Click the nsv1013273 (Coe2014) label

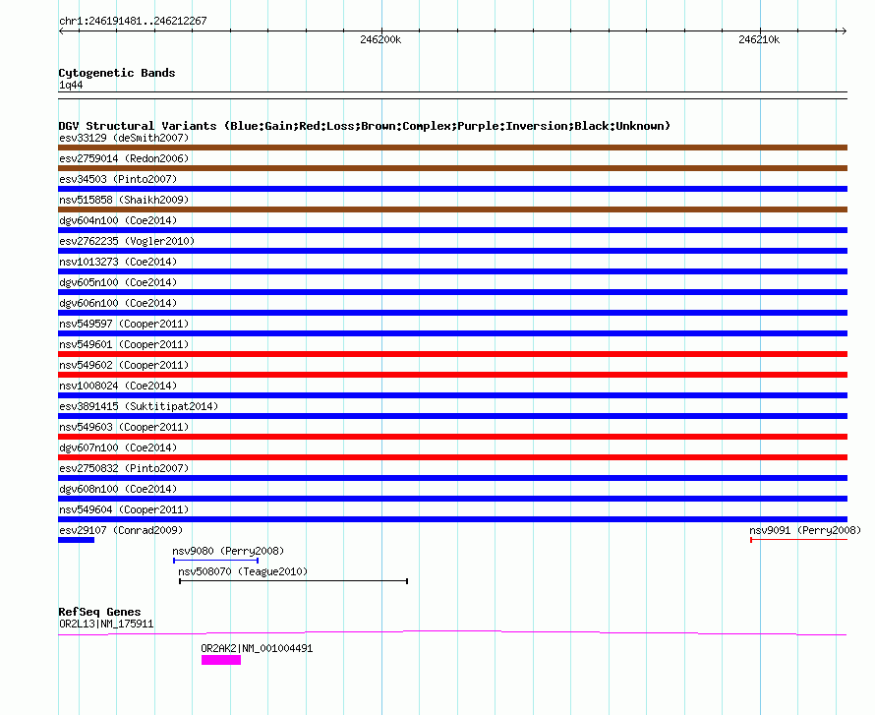(x=118, y=262)
